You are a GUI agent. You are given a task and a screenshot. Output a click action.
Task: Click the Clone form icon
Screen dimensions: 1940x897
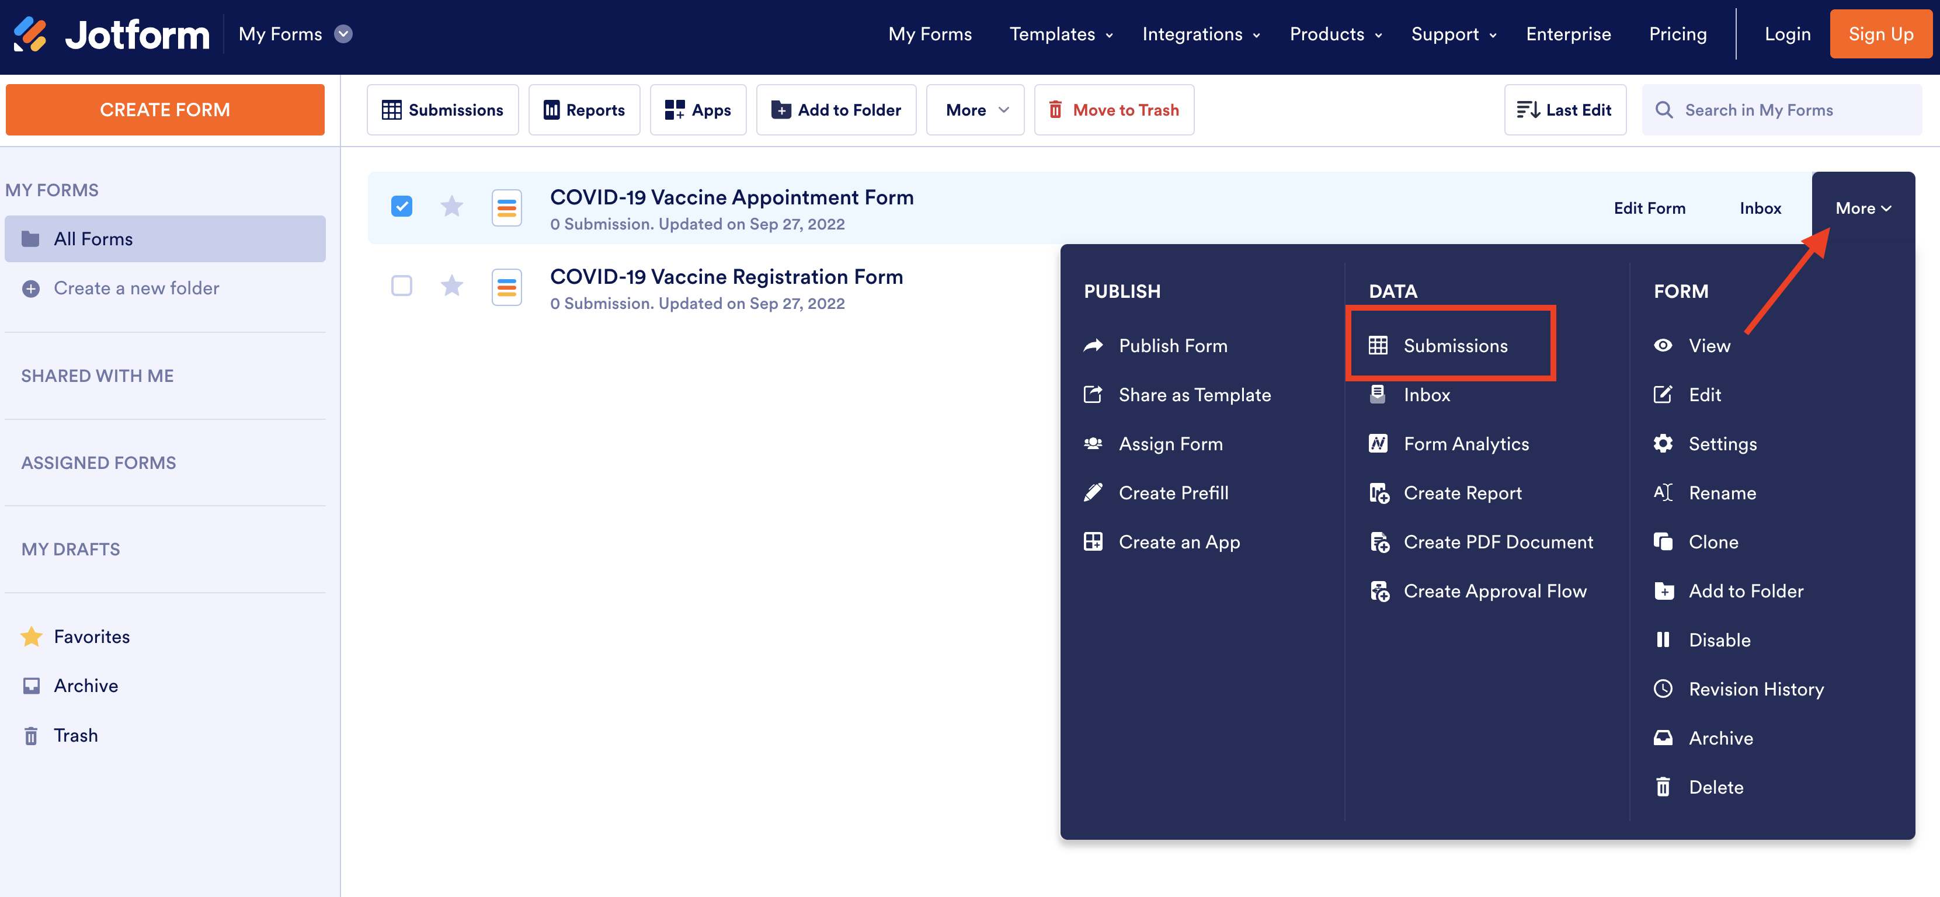pyautogui.click(x=1663, y=541)
